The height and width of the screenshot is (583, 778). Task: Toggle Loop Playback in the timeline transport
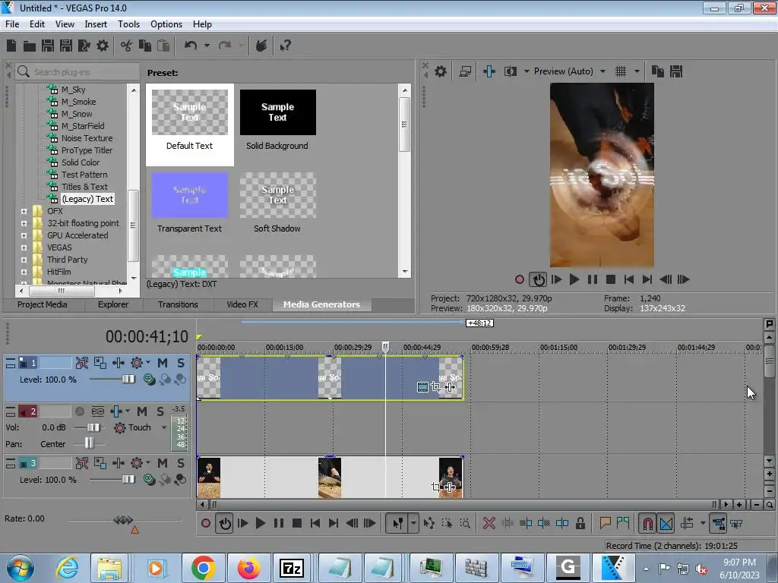click(225, 523)
